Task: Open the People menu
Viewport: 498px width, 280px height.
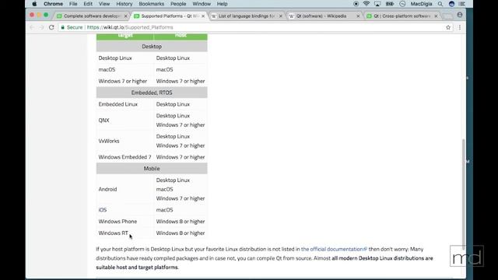Action: pyautogui.click(x=178, y=4)
